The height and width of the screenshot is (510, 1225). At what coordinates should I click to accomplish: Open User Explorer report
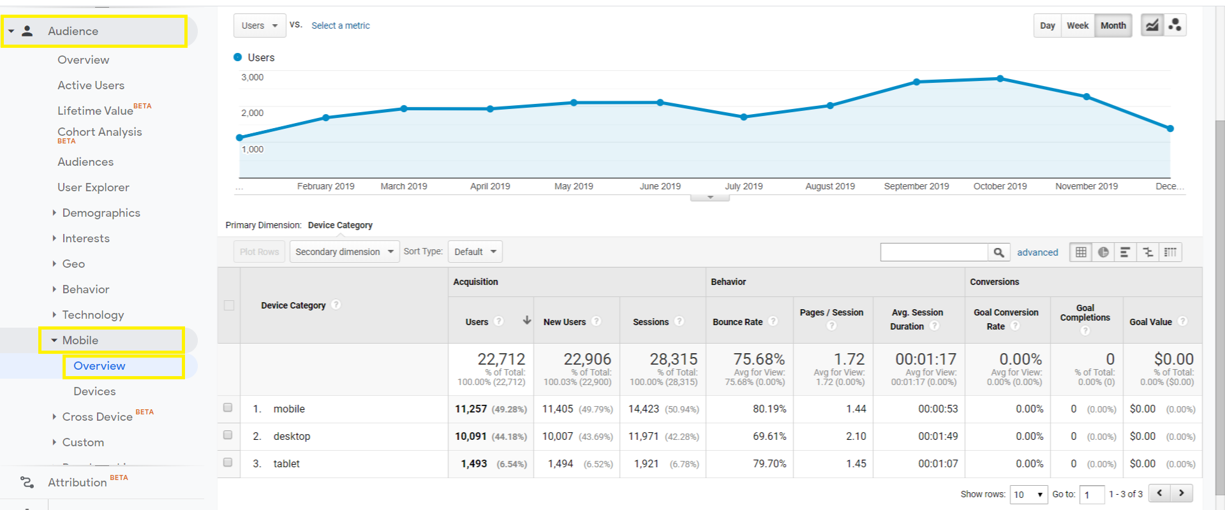pyautogui.click(x=93, y=187)
